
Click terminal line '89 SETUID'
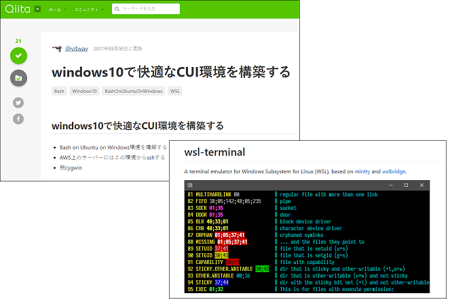pyautogui.click(x=208, y=248)
